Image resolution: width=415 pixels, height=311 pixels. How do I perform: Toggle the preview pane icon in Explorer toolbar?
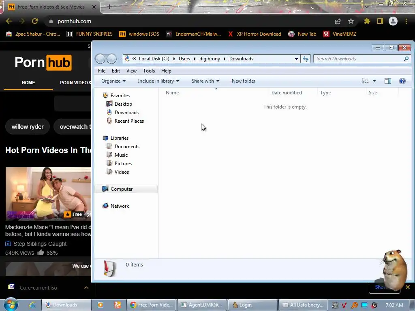point(388,81)
